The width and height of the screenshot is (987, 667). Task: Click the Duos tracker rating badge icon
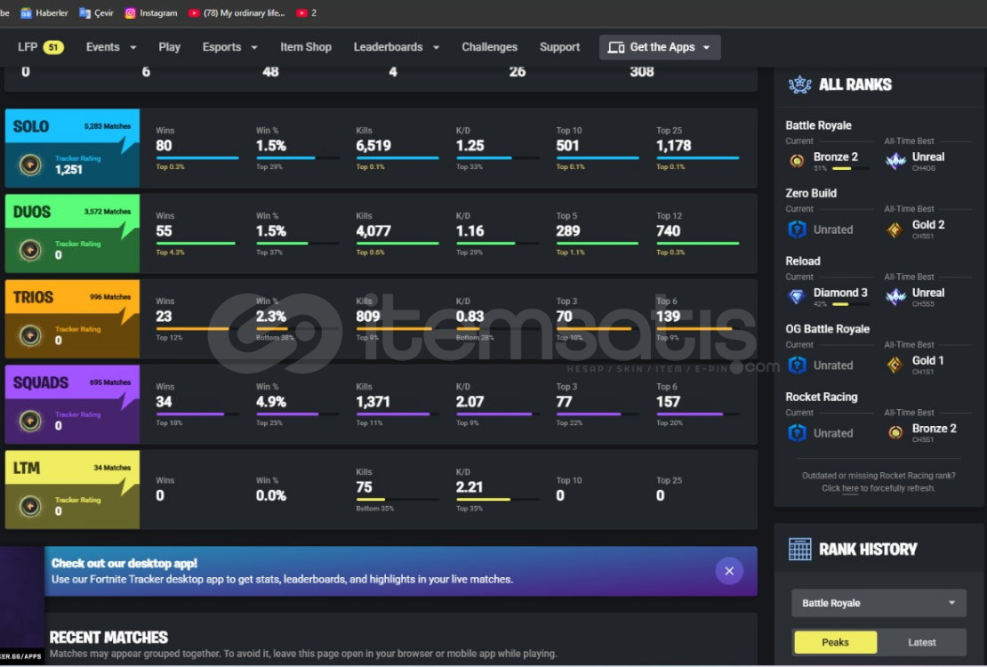(x=29, y=250)
